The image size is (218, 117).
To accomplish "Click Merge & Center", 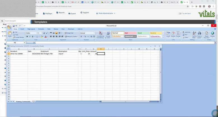I will tap(71, 37).
